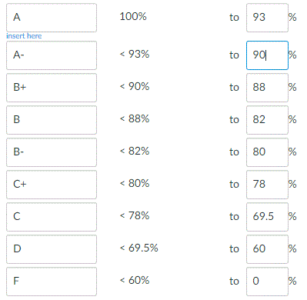Select the D grade name field
The height and width of the screenshot is (300, 307).
[52, 249]
